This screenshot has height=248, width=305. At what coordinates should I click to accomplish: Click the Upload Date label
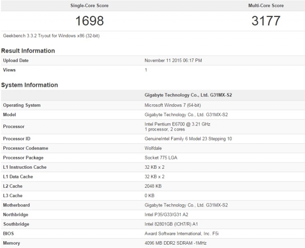pos(16,61)
